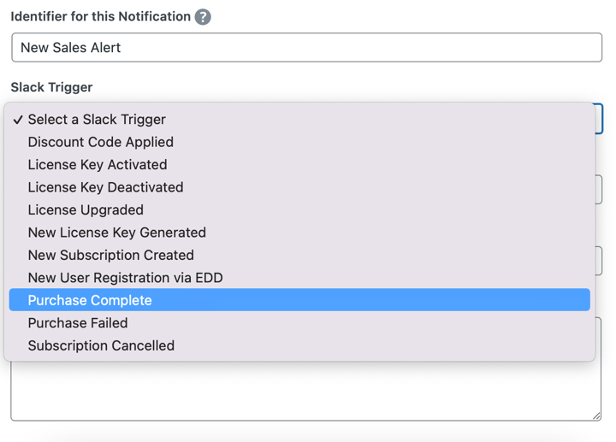Select Subscription Cancelled from the dropdown
Screen dimensions: 616x442
point(101,346)
